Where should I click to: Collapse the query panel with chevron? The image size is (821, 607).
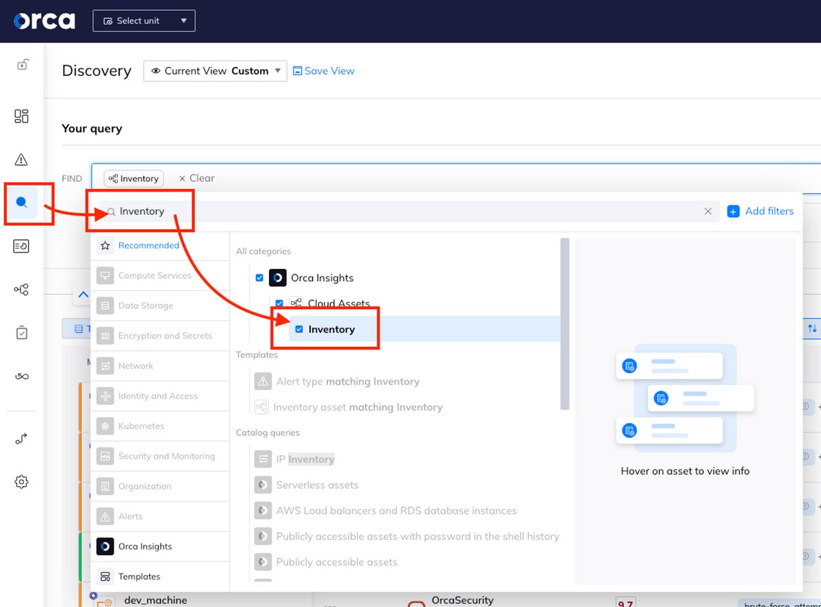coord(83,295)
